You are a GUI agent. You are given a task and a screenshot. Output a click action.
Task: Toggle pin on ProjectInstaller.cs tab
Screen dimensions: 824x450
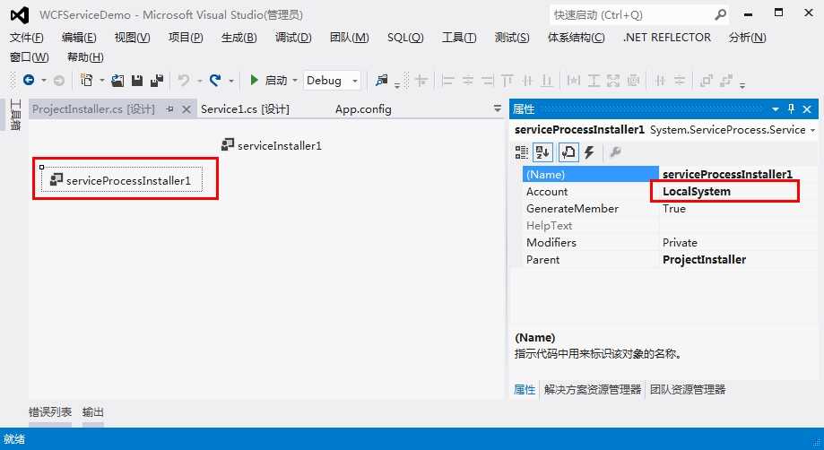point(169,109)
